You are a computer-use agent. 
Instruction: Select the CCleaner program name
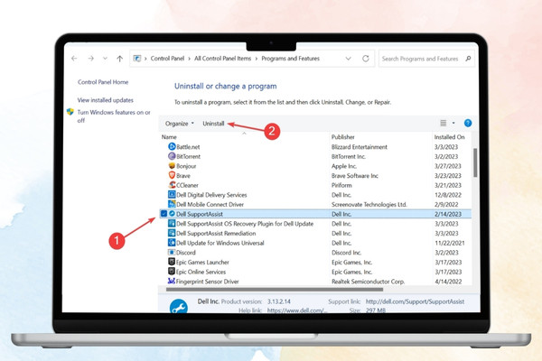(x=187, y=185)
